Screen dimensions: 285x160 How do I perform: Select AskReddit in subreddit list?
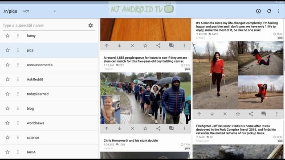click(35, 79)
